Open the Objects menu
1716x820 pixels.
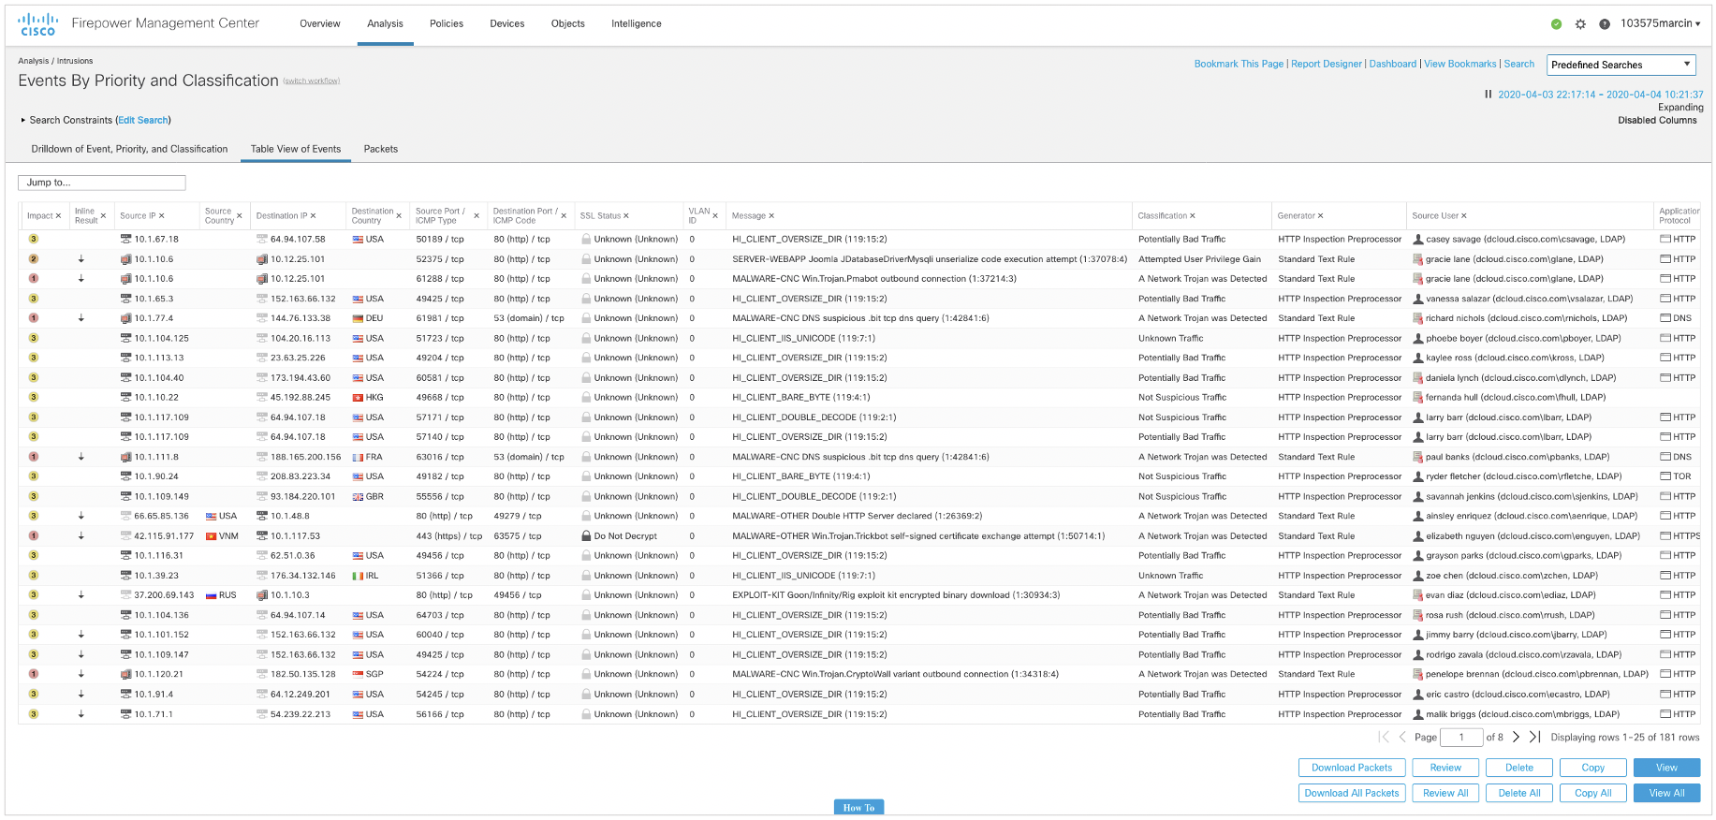pyautogui.click(x=568, y=24)
